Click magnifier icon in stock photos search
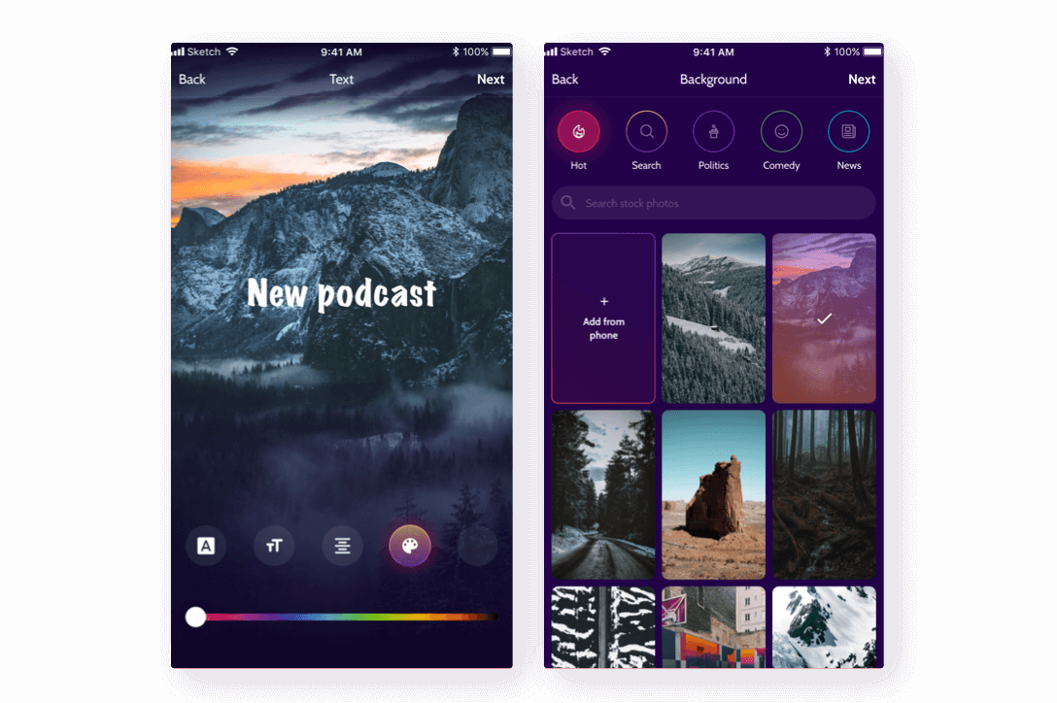 tap(568, 202)
